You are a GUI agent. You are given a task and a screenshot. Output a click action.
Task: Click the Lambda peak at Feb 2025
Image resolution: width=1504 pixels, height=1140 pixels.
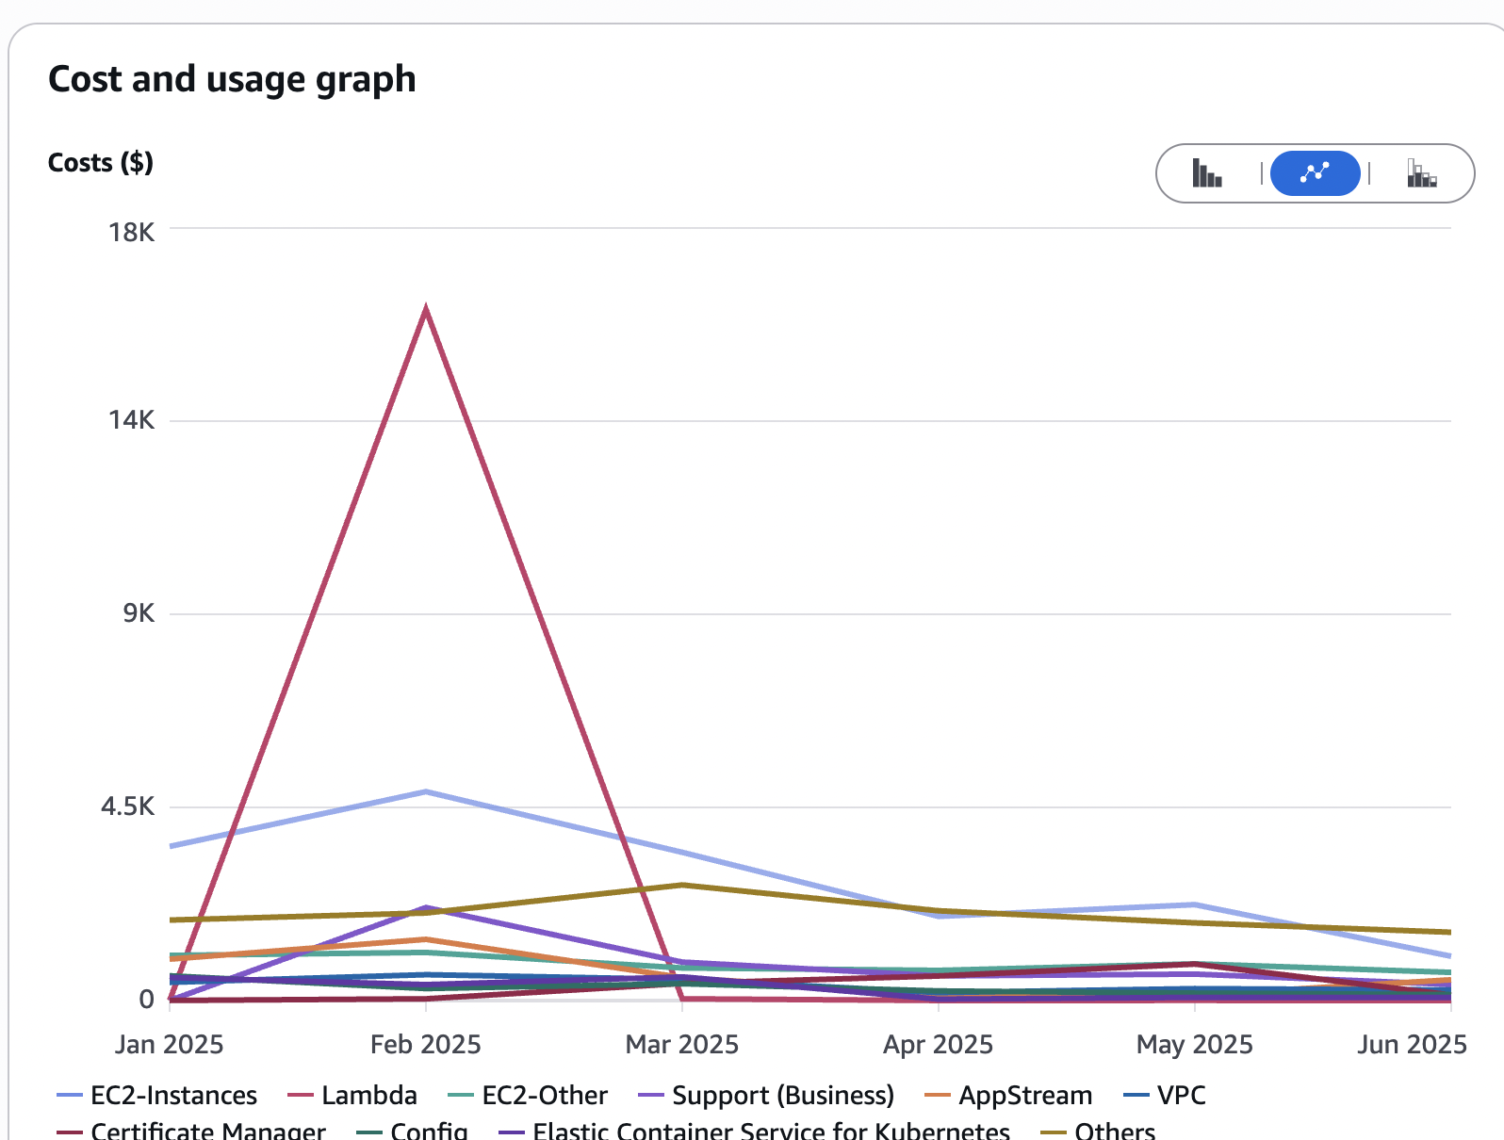[426, 309]
